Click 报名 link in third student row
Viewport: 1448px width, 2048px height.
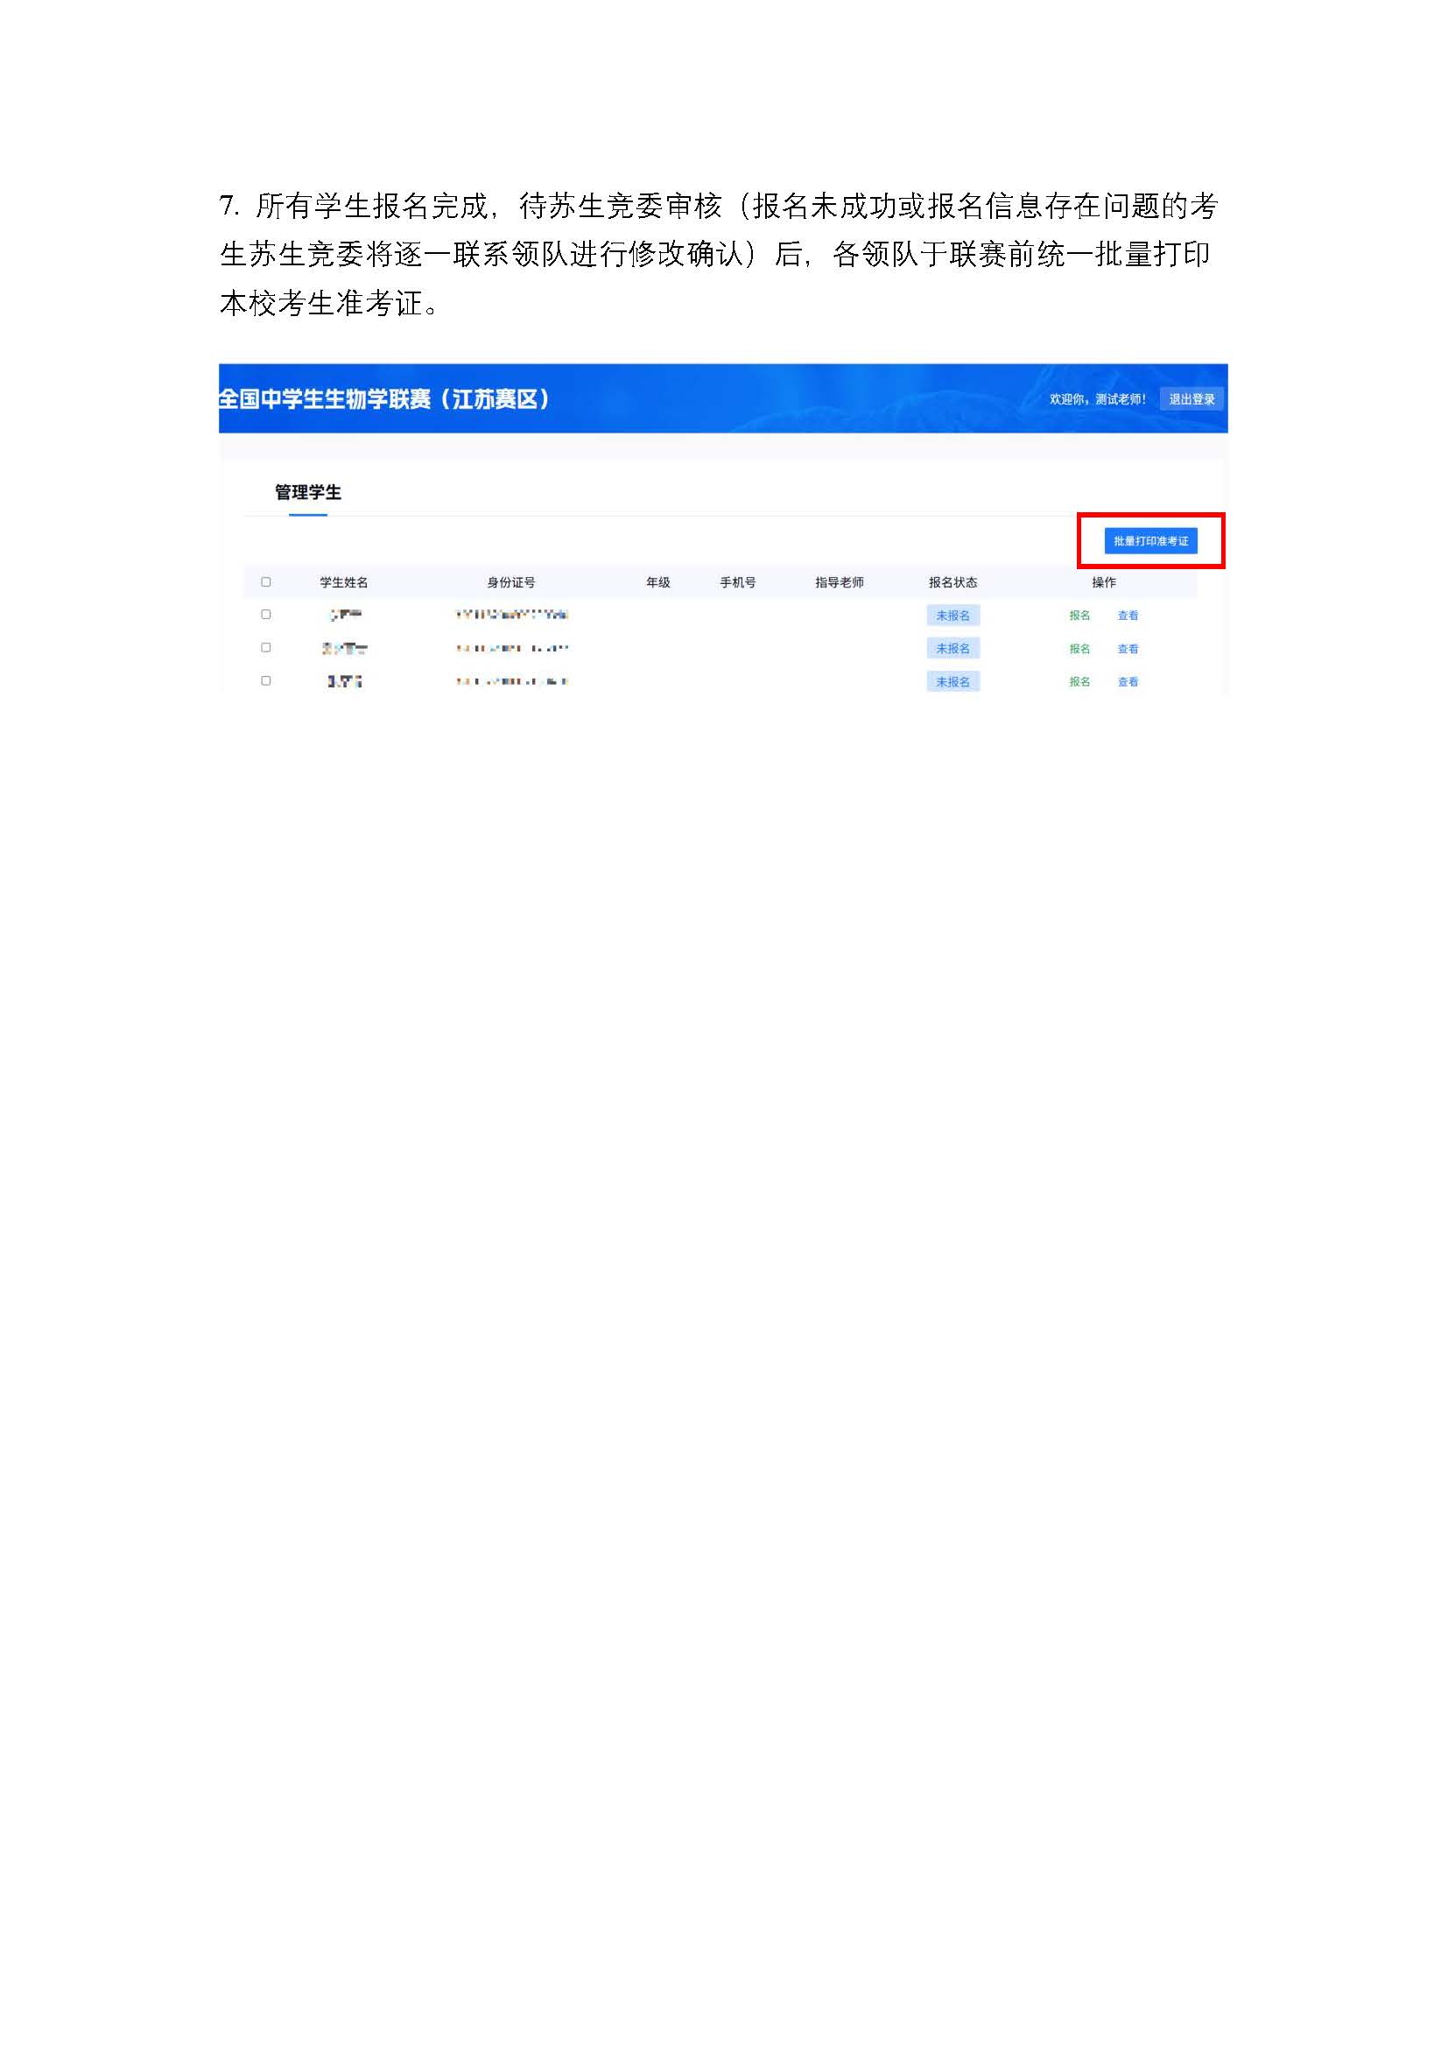(x=1079, y=681)
